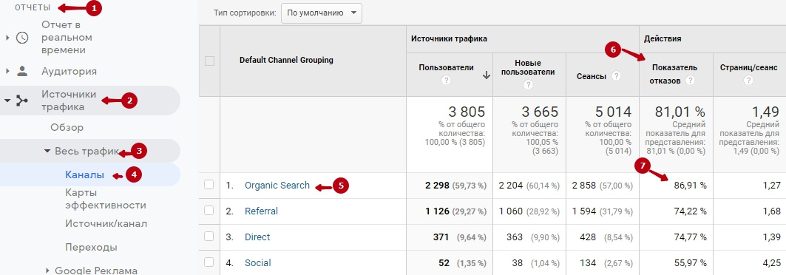The image size is (786, 275).
Task: Click the Действия group header
Action: pos(663,38)
